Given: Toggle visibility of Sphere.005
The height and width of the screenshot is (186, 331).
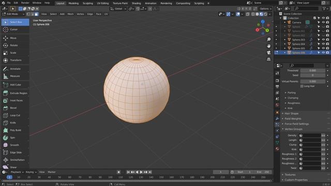Looking at the screenshot, I should (x=323, y=48).
